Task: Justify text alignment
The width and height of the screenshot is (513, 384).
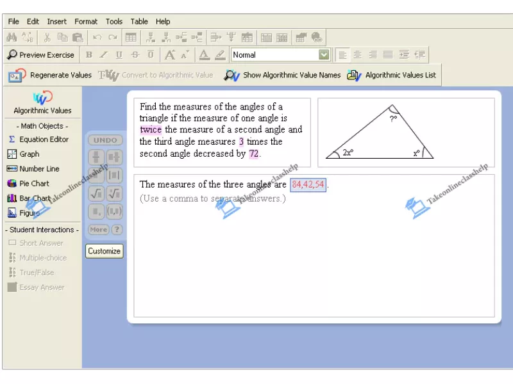Action: (388, 55)
